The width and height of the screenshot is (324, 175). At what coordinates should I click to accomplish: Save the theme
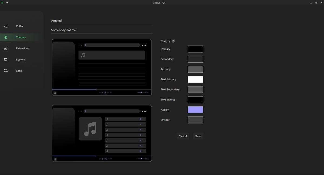click(198, 136)
